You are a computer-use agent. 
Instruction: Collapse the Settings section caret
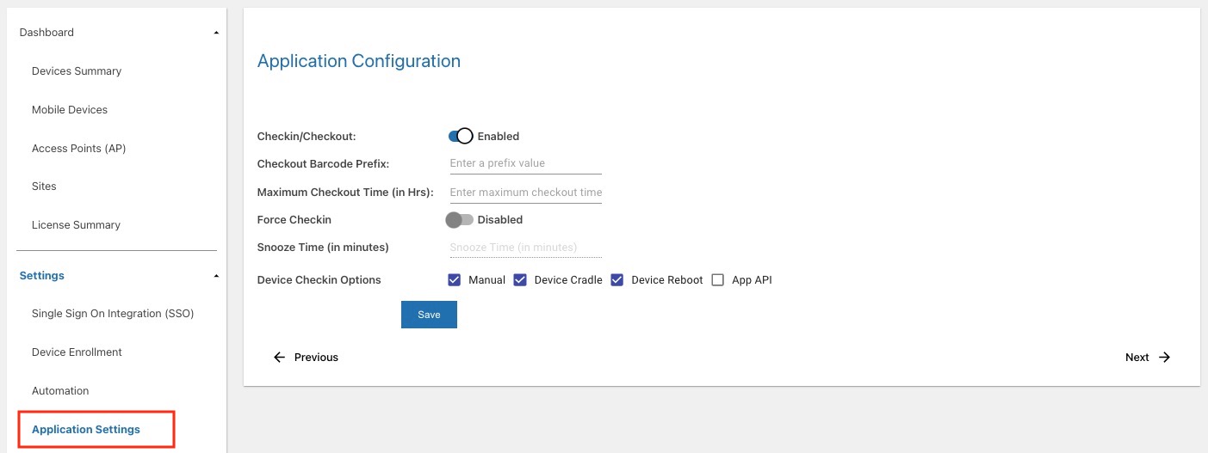pos(216,276)
